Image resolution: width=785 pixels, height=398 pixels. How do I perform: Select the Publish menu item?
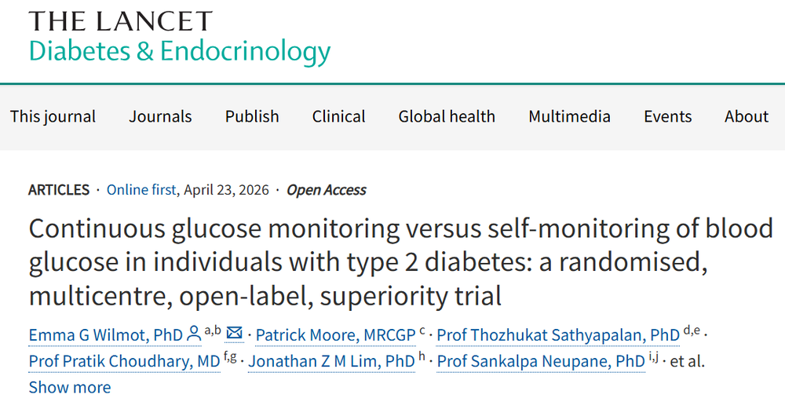click(x=252, y=116)
